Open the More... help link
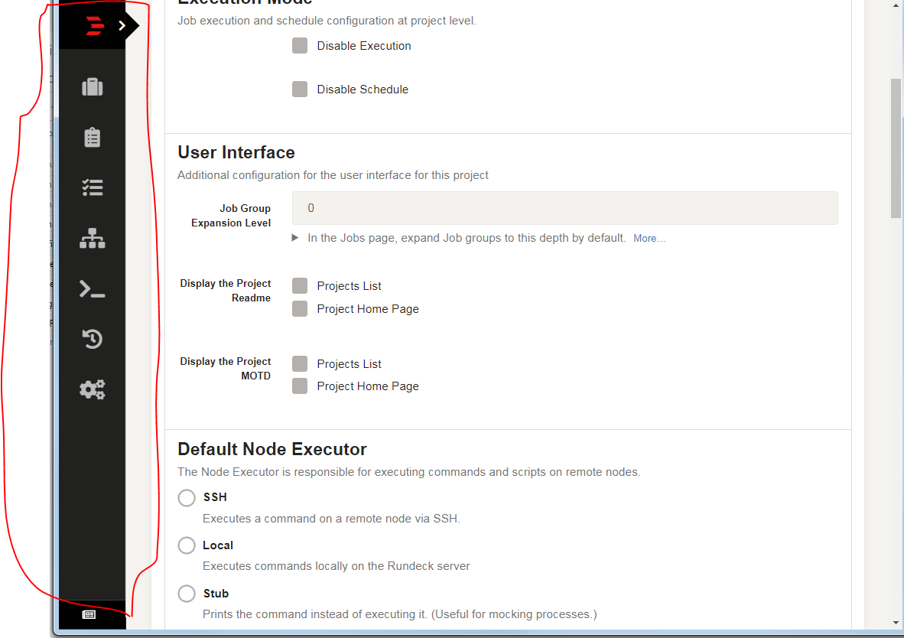Image resolution: width=904 pixels, height=638 pixels. (649, 238)
